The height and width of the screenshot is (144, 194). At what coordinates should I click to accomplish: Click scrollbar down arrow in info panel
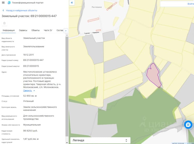(67, 143)
